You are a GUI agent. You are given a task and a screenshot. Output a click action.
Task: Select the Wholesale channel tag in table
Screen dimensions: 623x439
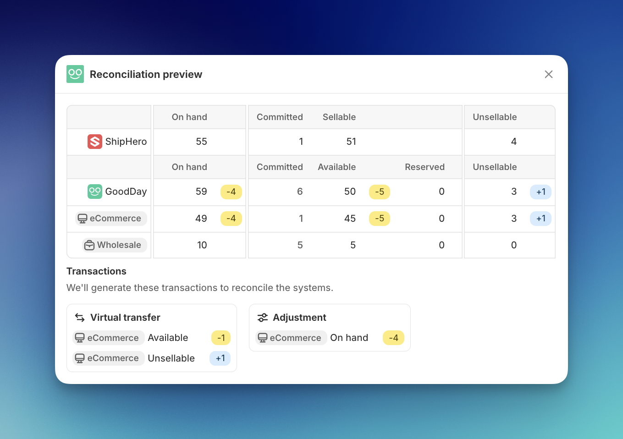[115, 245]
